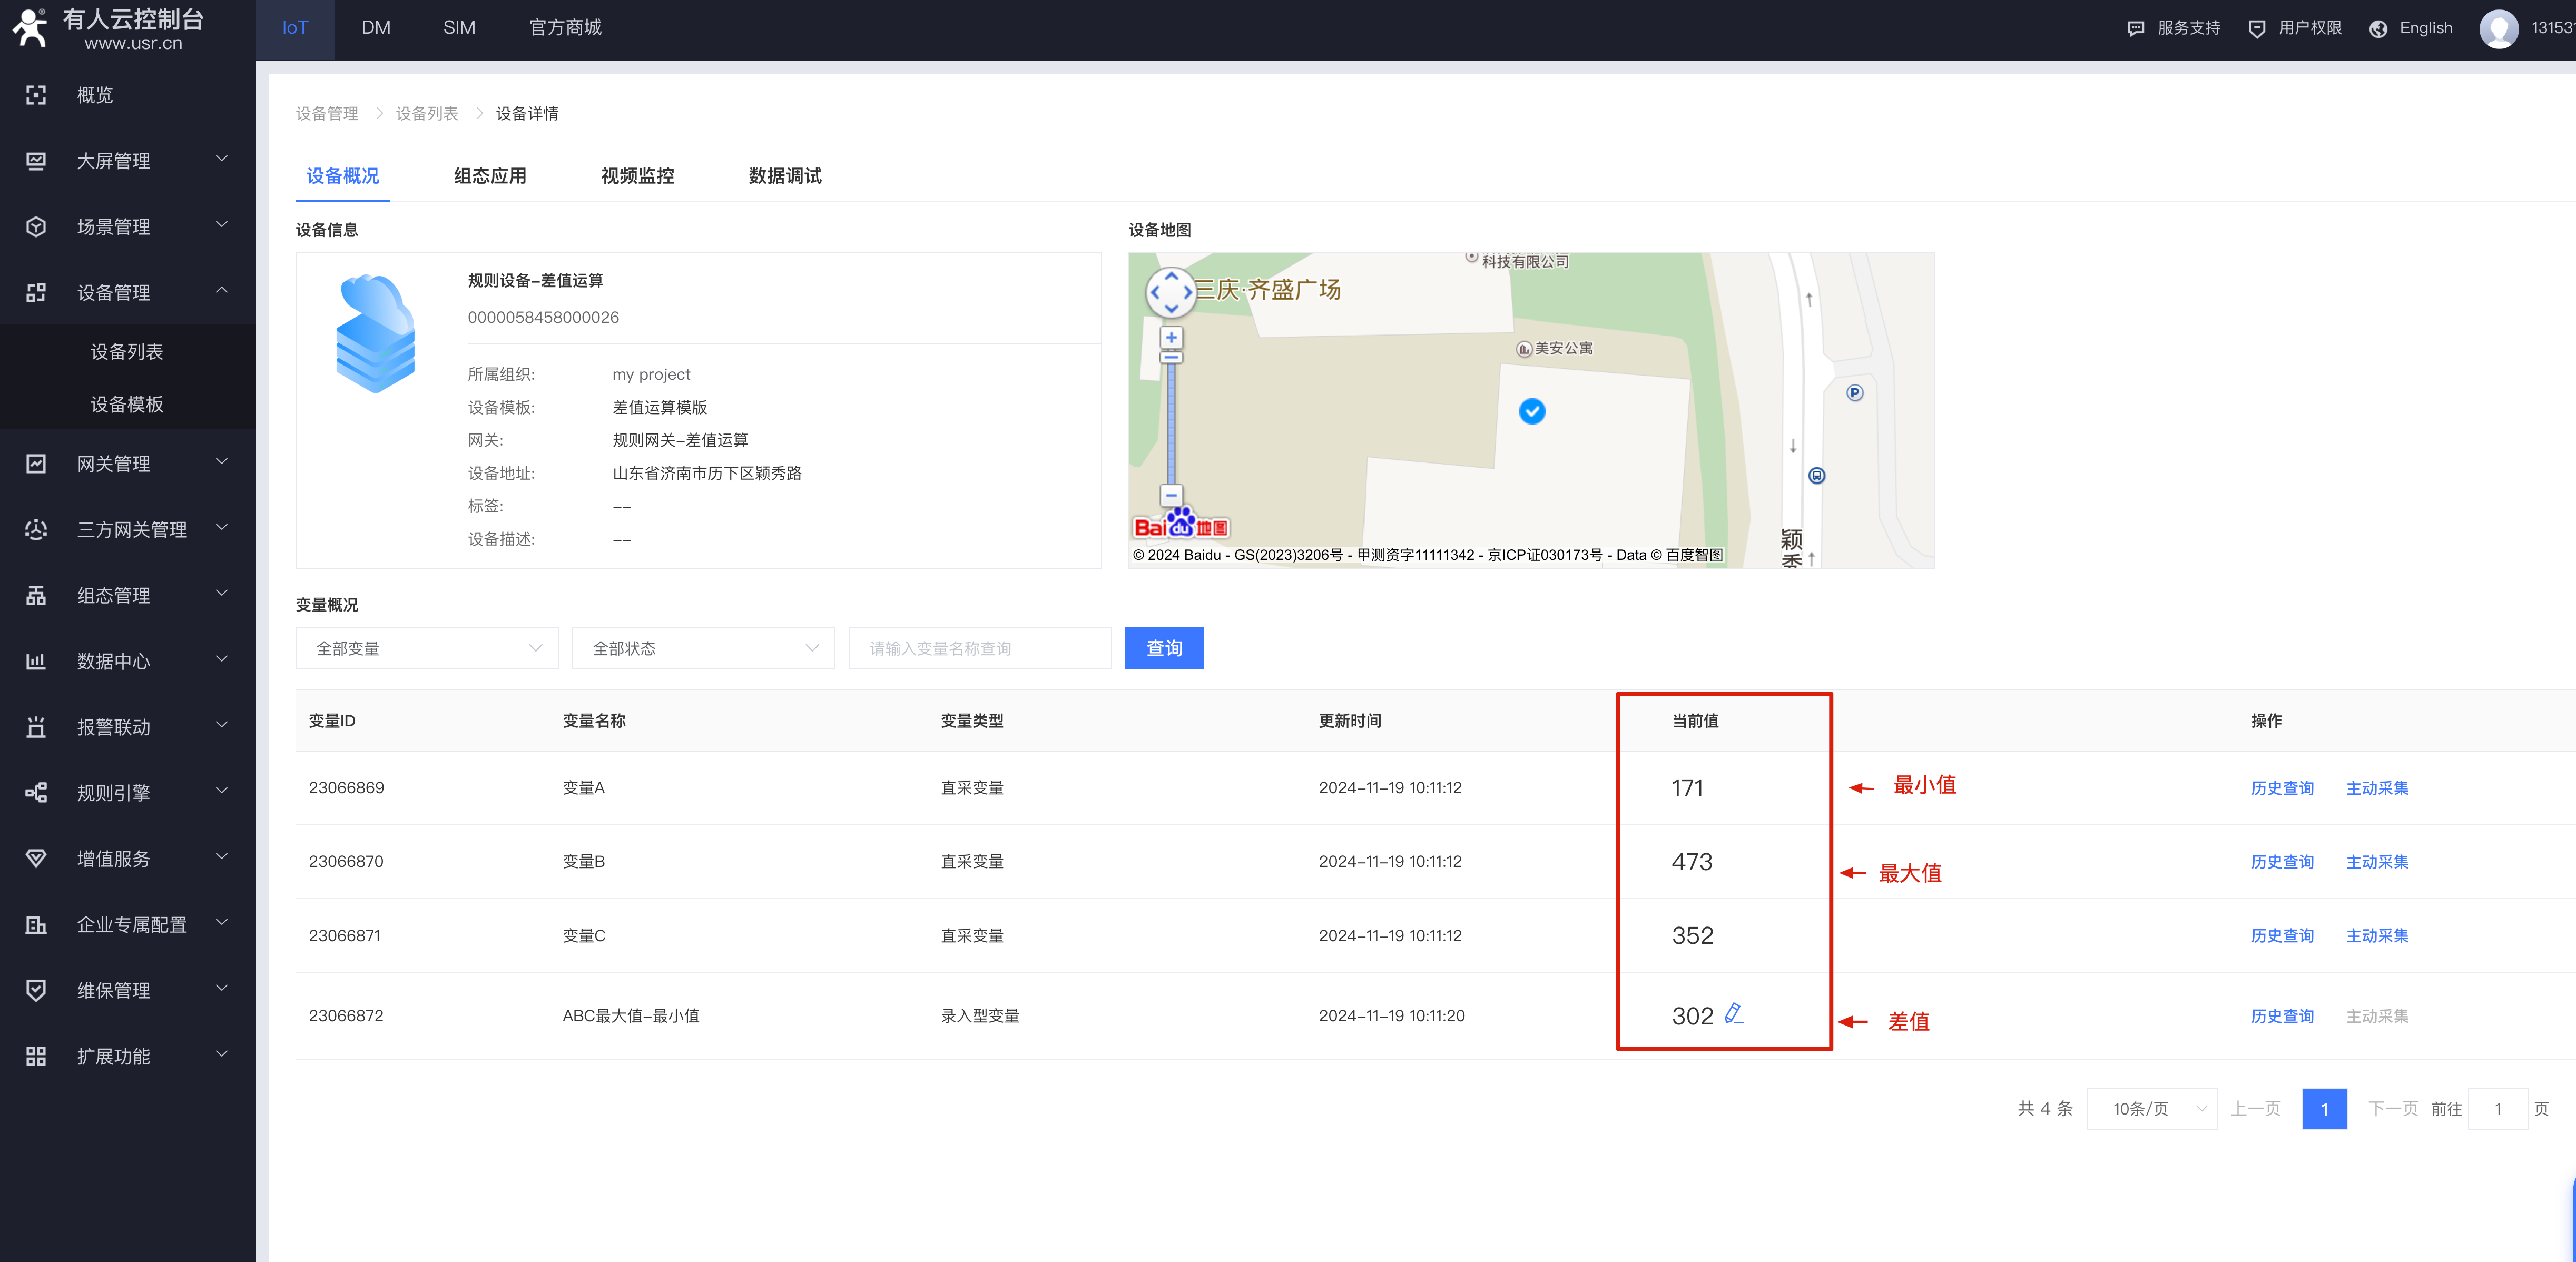
Task: Click the page number jump input
Action: [2497, 1109]
